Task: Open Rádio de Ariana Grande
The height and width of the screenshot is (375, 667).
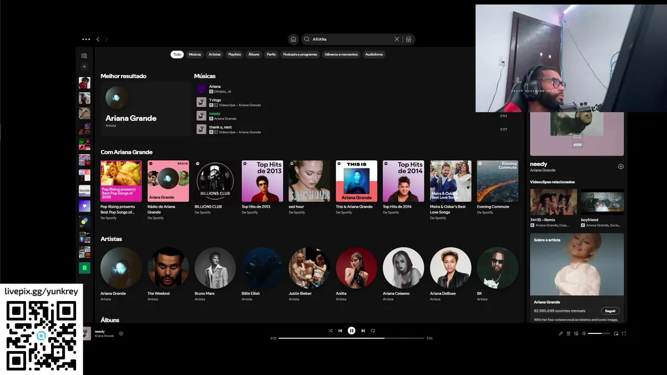Action: (x=168, y=190)
